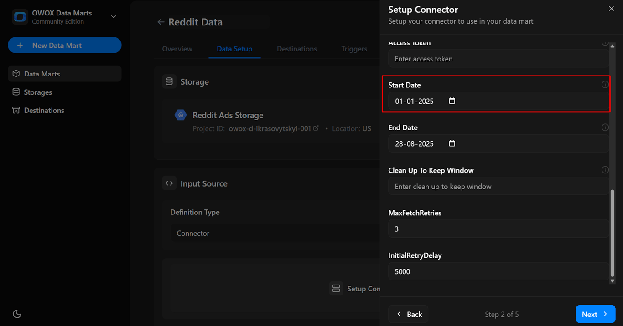
Task: Close the Setup Connector panel
Action: 612,9
